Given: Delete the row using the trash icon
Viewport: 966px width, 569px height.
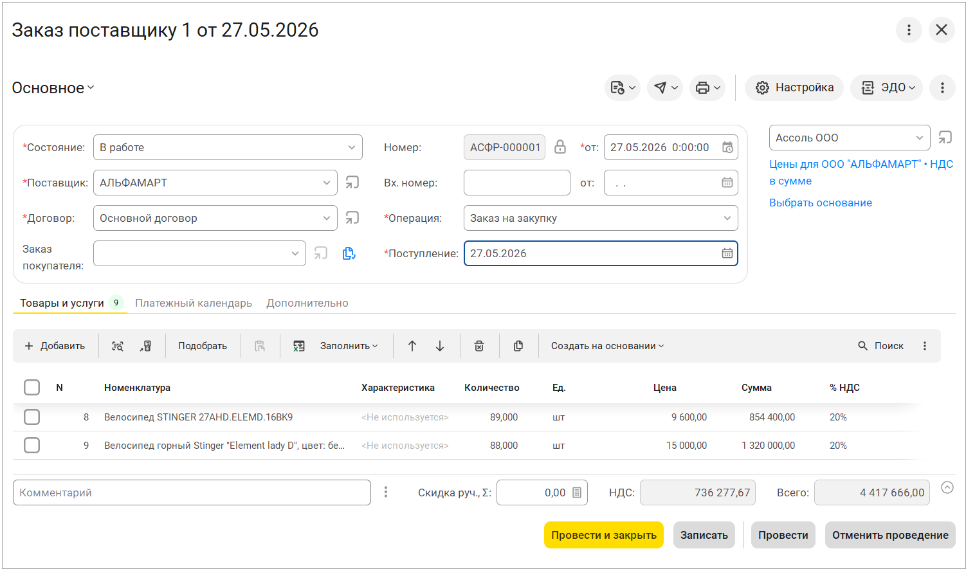Looking at the screenshot, I should tap(479, 346).
